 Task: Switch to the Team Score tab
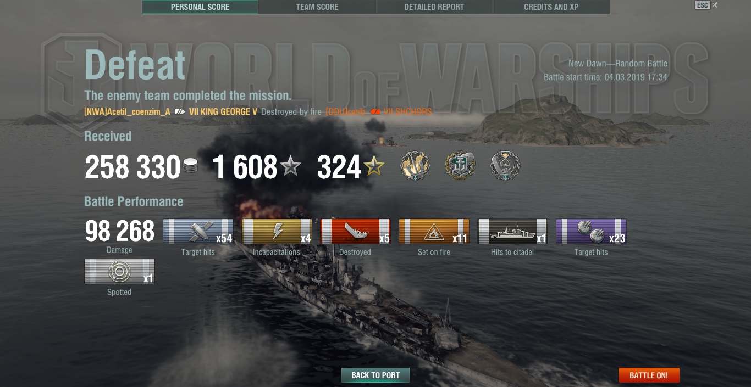pyautogui.click(x=317, y=7)
